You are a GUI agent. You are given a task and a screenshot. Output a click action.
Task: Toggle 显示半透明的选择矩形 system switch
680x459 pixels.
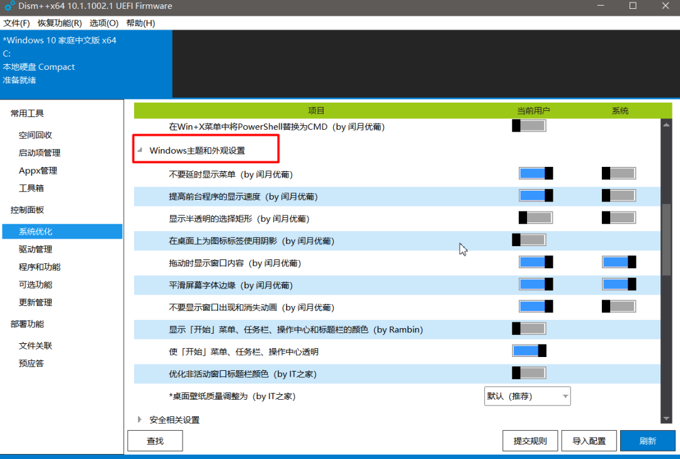(x=619, y=217)
